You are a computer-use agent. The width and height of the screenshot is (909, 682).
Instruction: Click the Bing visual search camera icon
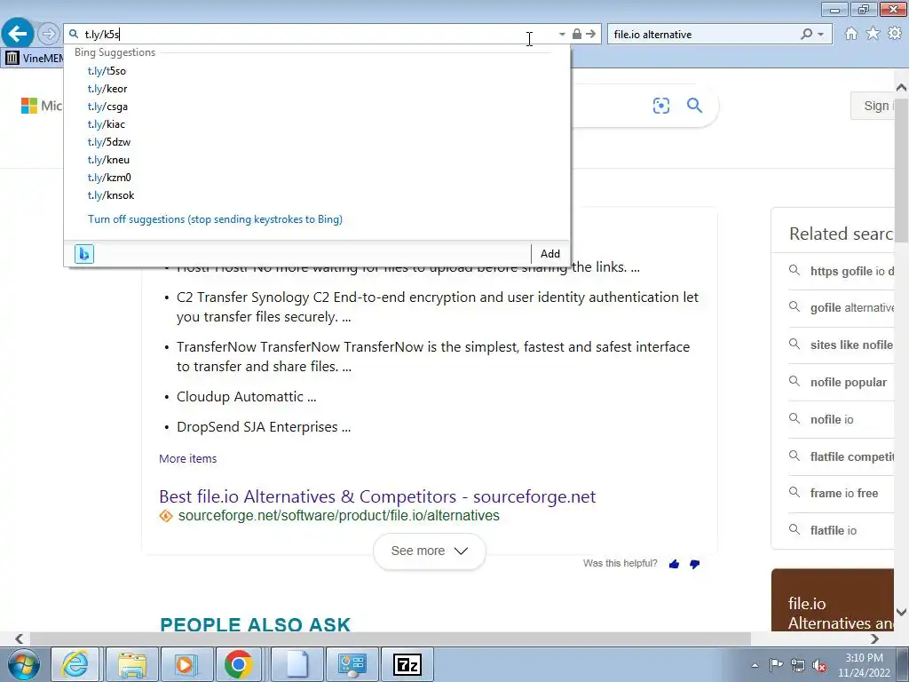click(x=660, y=106)
